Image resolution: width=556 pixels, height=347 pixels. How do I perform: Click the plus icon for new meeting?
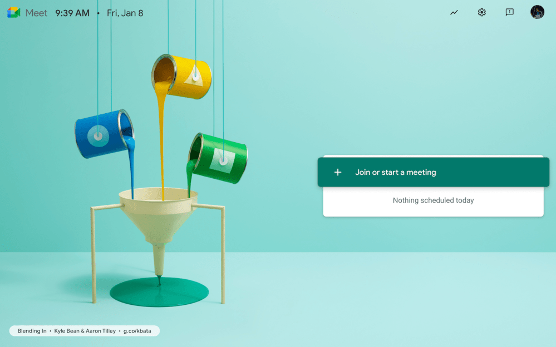338,173
